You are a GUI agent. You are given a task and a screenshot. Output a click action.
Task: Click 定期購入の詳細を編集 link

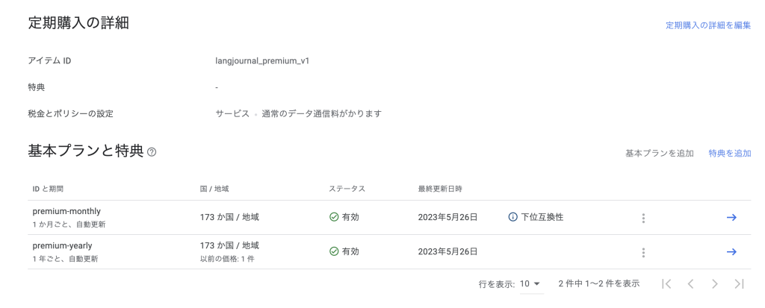click(x=708, y=26)
